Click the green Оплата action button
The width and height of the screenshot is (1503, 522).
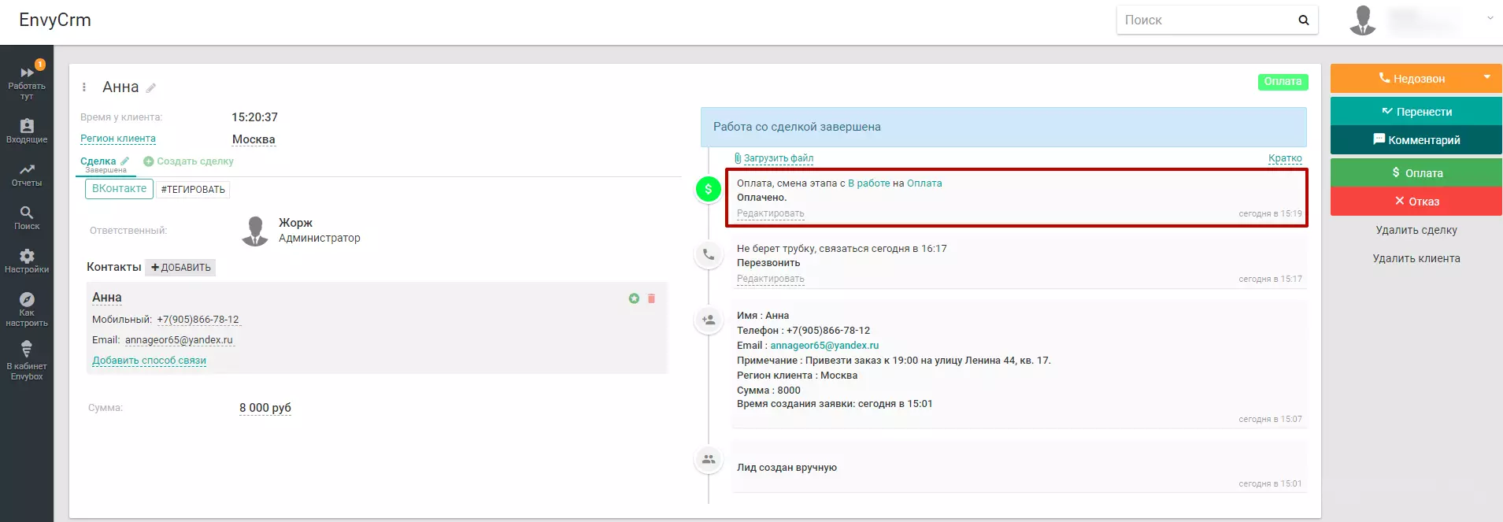1416,173
